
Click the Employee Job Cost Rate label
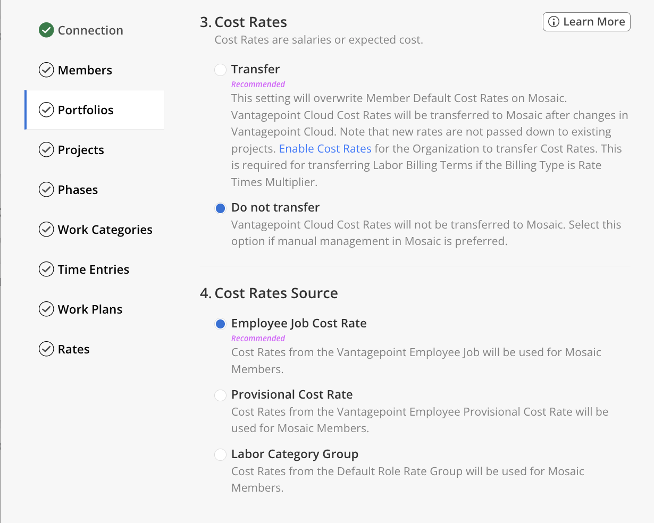299,323
